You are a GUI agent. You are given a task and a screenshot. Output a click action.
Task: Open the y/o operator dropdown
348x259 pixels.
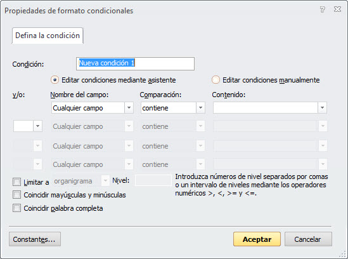(38, 126)
